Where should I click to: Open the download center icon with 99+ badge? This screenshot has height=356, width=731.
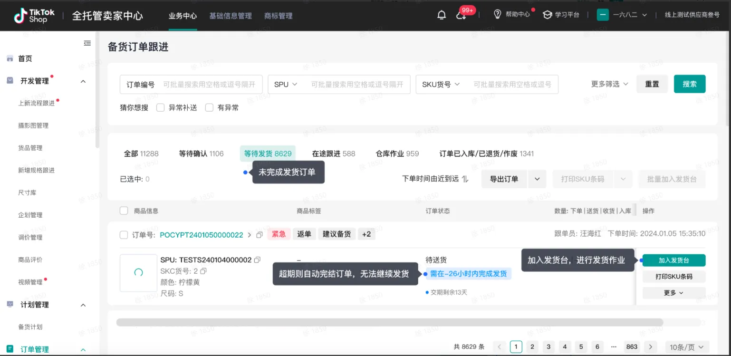pyautogui.click(x=461, y=15)
